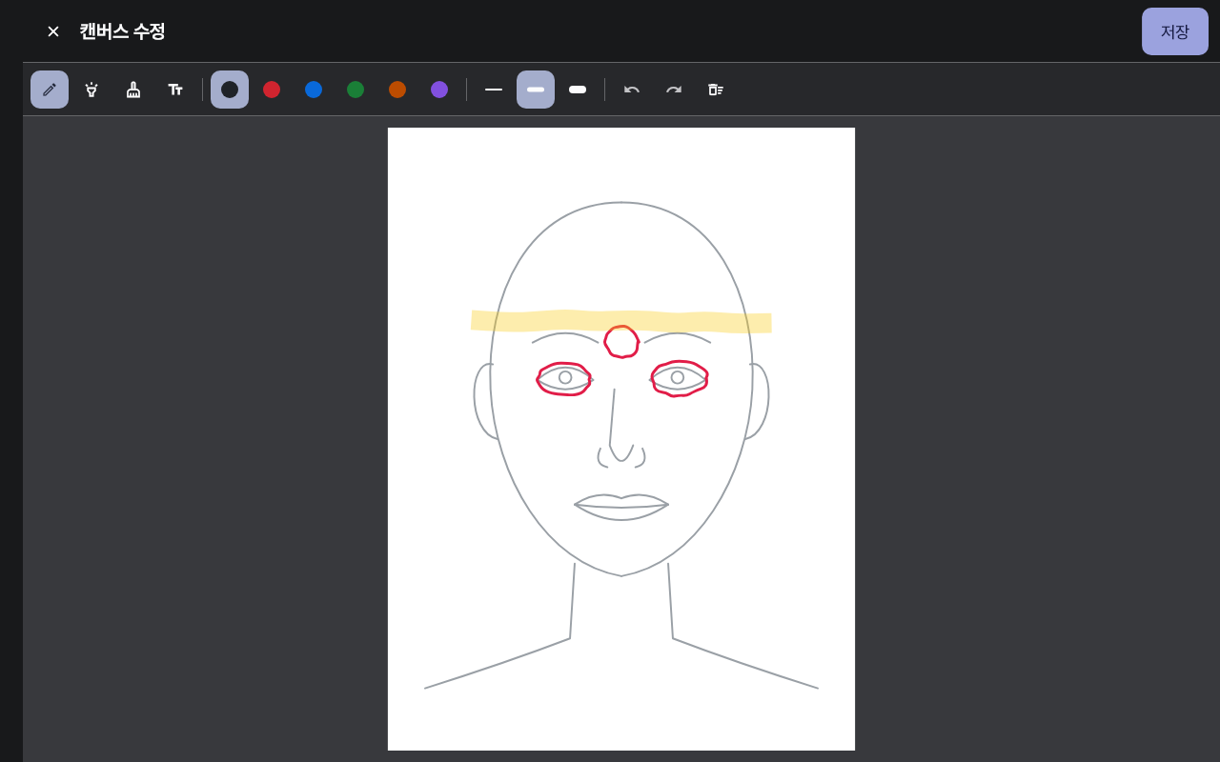Choose the purple pen color
The image size is (1220, 762).
pyautogui.click(x=439, y=90)
